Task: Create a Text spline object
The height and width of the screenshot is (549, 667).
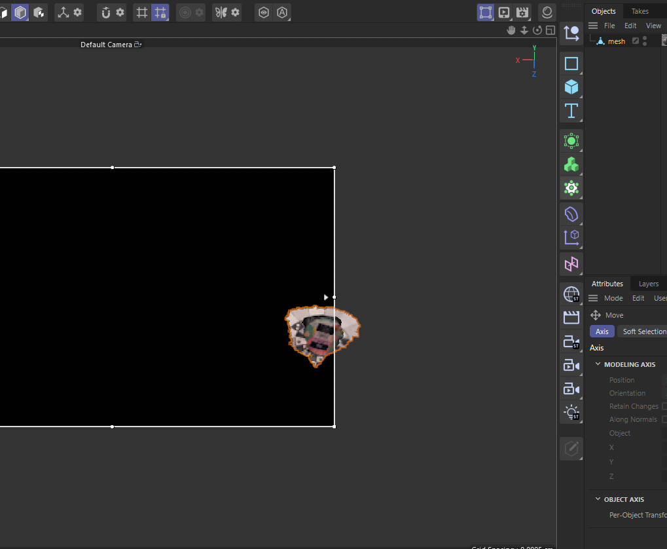Action: pos(571,111)
